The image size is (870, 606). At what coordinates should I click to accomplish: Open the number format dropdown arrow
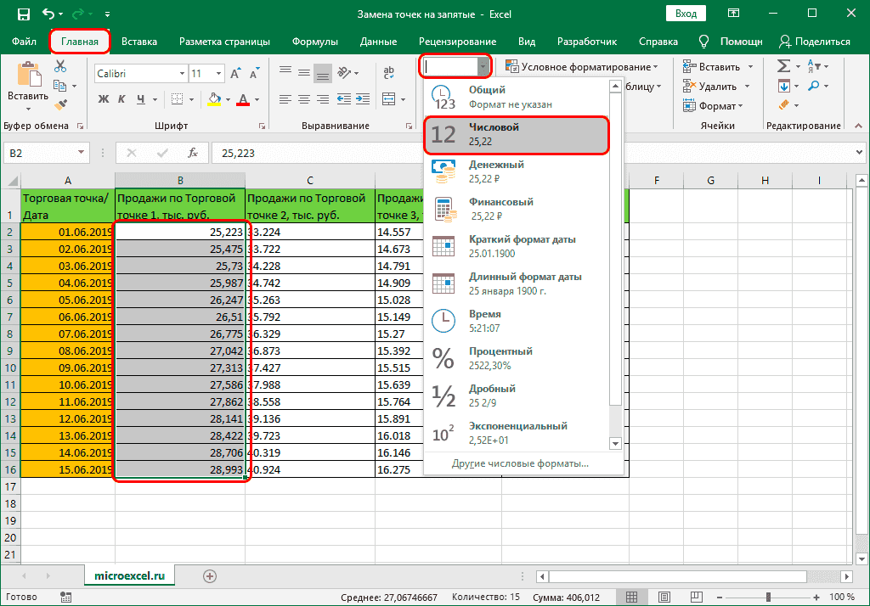coord(483,65)
